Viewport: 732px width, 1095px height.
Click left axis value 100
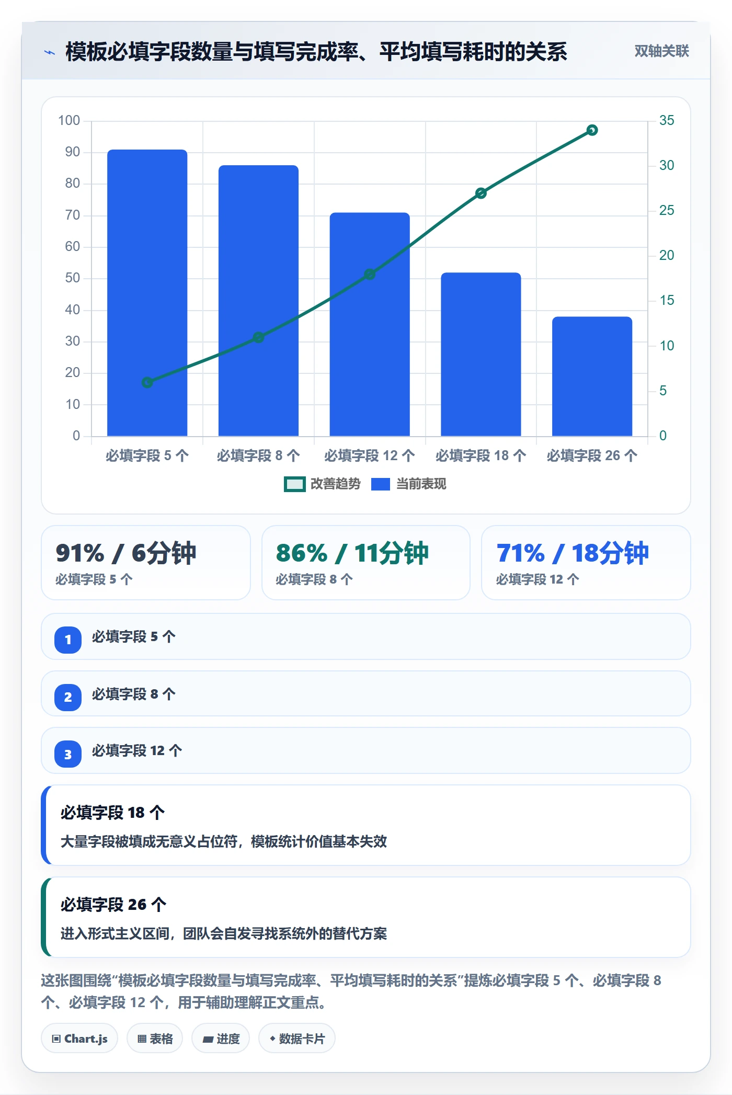coord(69,121)
